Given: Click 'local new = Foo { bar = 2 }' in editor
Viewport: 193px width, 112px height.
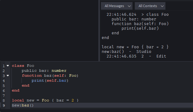Looking at the screenshot, I should click(x=45, y=100).
